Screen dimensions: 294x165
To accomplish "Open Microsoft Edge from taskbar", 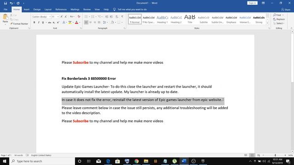I will [108, 161].
